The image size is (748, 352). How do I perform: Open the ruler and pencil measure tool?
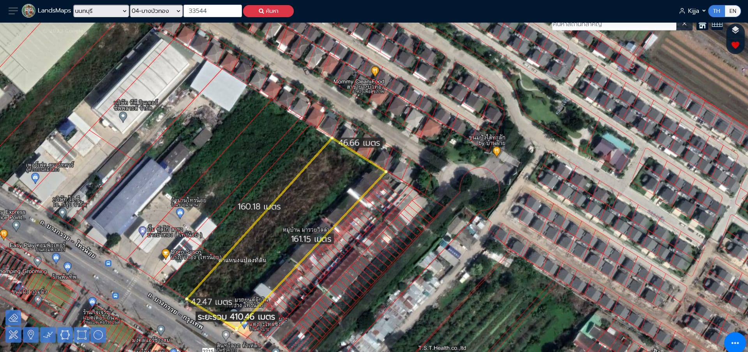click(x=13, y=335)
